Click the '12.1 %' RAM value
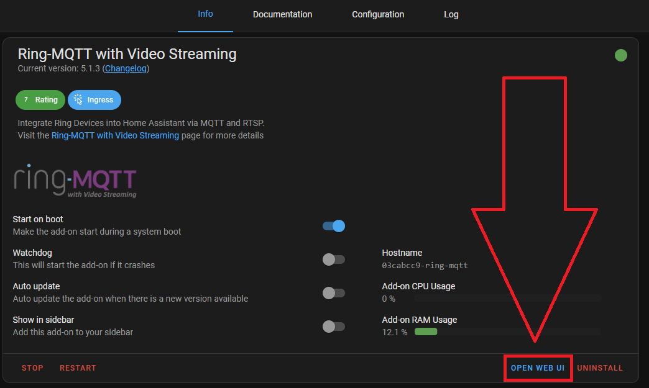Image resolution: width=649 pixels, height=388 pixels. pos(395,332)
